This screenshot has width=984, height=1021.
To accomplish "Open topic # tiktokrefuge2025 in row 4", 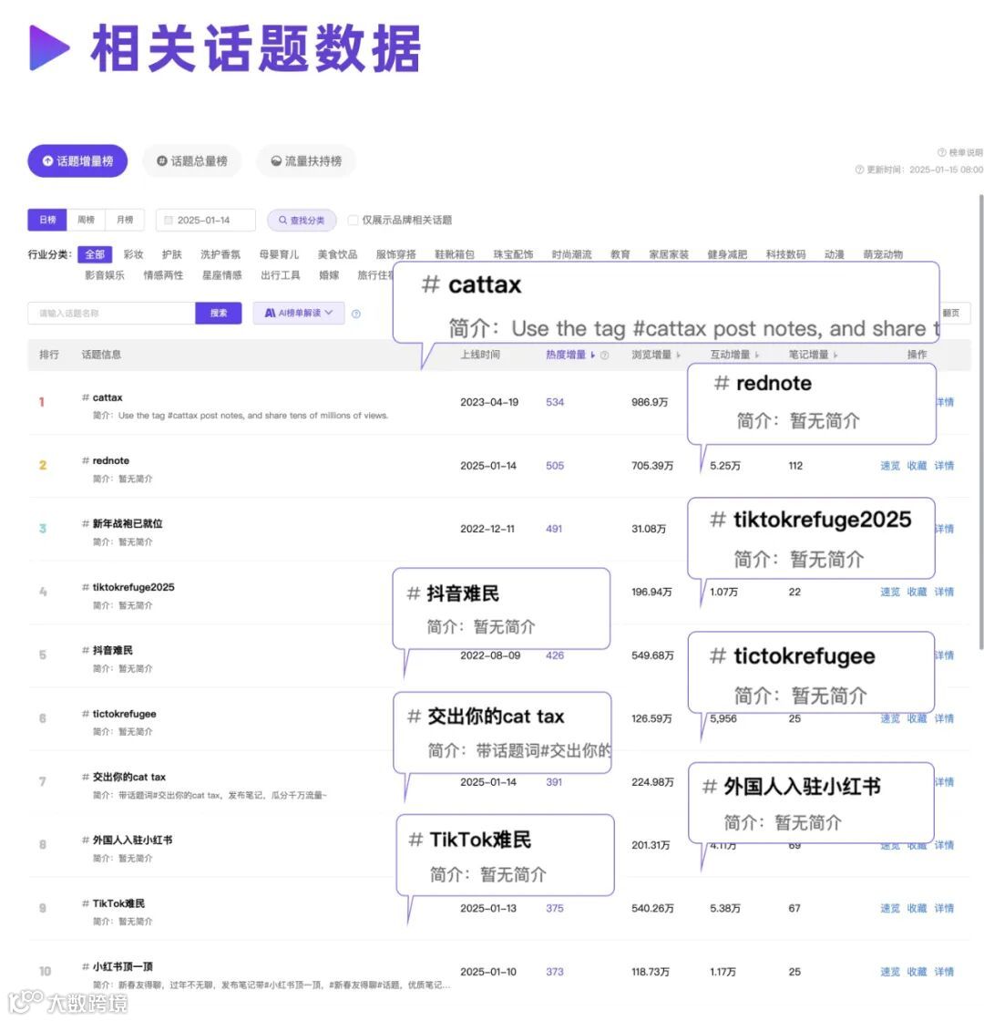I will click(128, 587).
